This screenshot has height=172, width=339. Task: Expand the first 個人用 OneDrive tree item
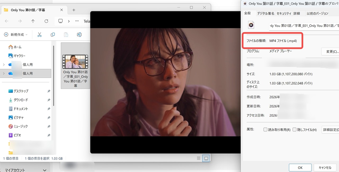(4, 64)
